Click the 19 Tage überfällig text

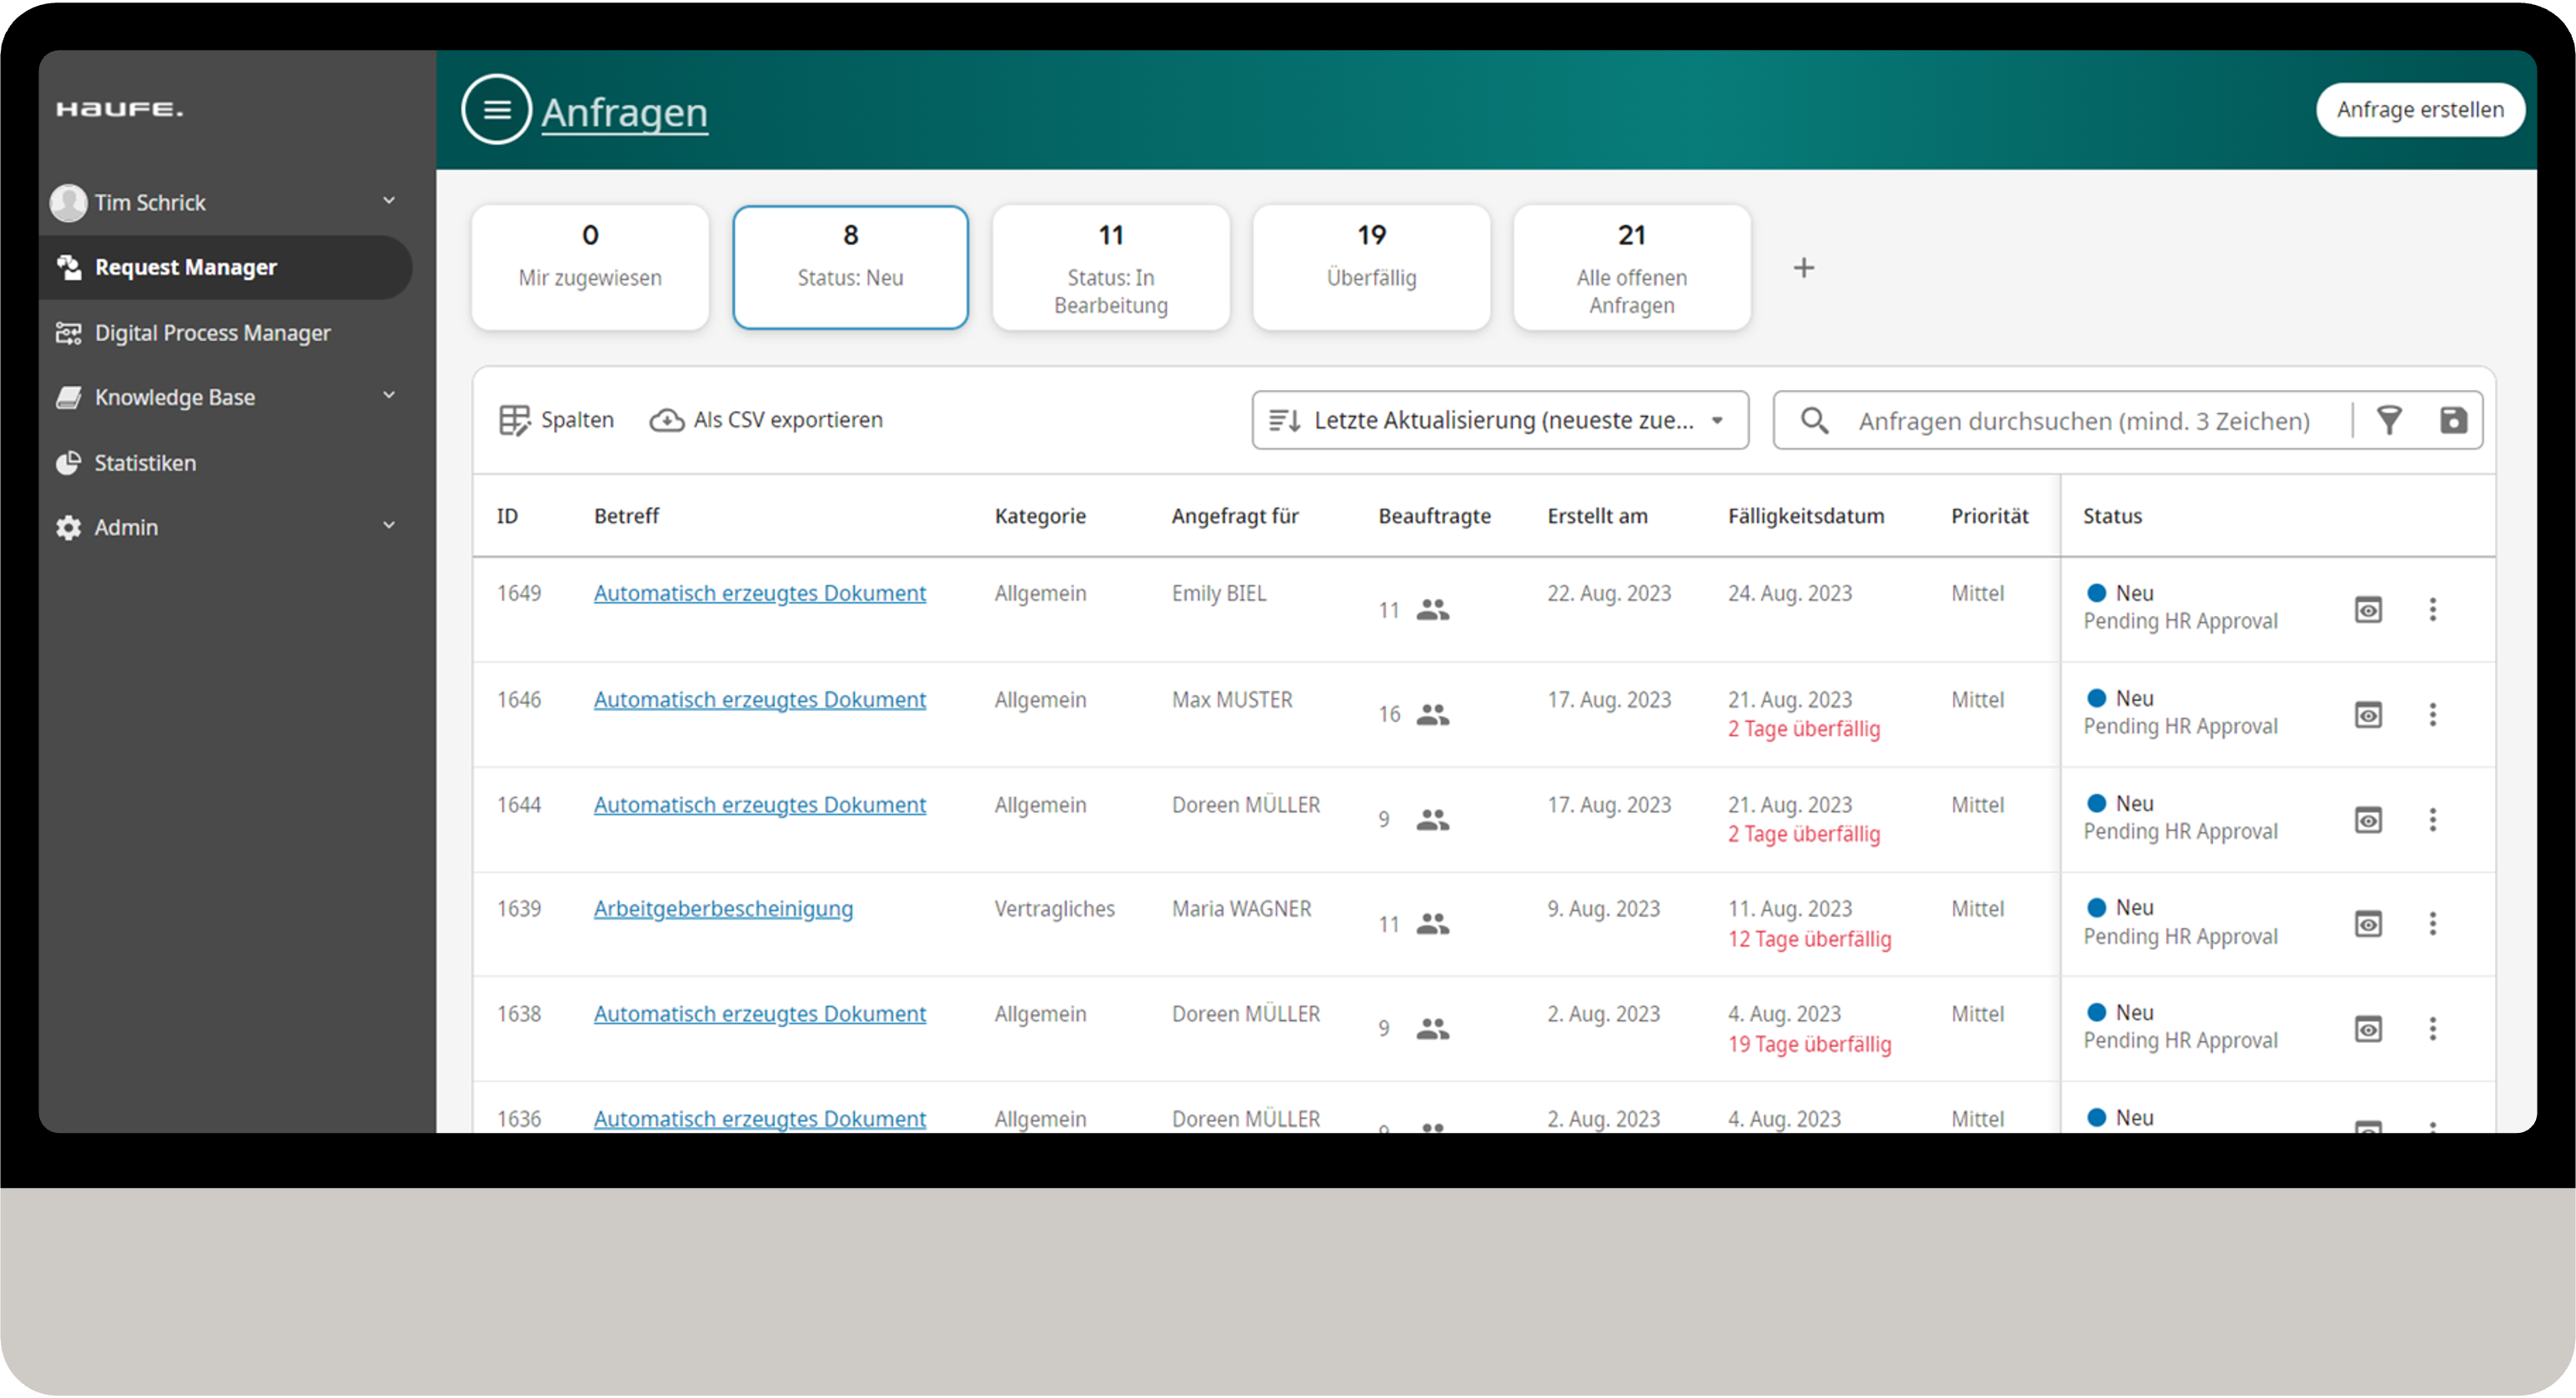(1809, 1044)
